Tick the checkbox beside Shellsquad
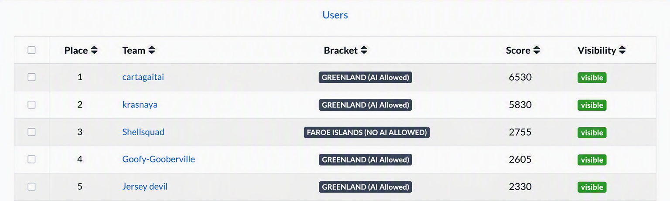The height and width of the screenshot is (201, 670). coord(31,132)
